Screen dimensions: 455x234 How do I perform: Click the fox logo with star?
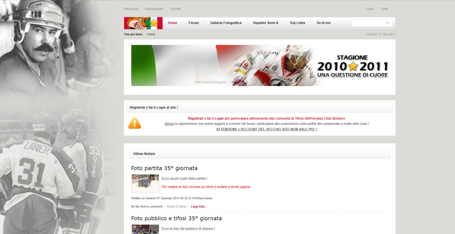(143, 23)
